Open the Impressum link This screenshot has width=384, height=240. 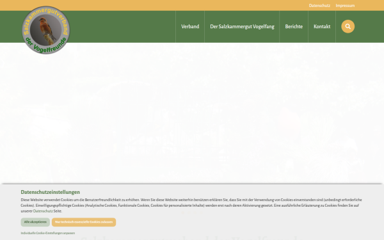(x=345, y=6)
